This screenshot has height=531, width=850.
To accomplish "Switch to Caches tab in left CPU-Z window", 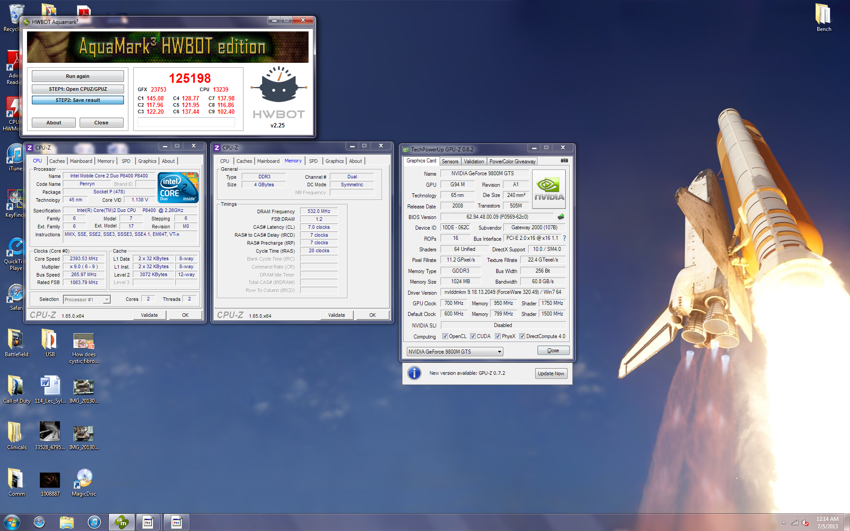I will point(57,161).
